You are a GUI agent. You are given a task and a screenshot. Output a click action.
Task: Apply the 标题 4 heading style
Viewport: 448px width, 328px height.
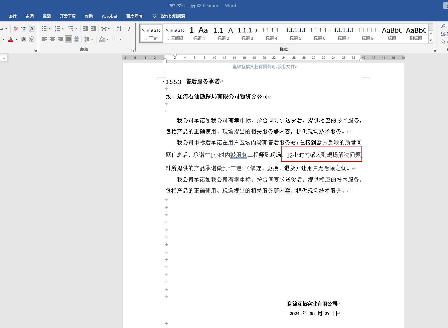272,33
